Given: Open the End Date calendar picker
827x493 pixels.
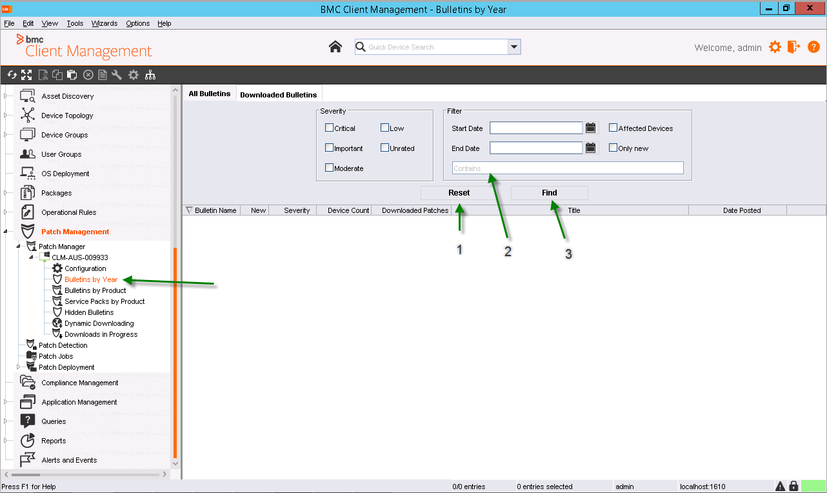Looking at the screenshot, I should coord(590,148).
